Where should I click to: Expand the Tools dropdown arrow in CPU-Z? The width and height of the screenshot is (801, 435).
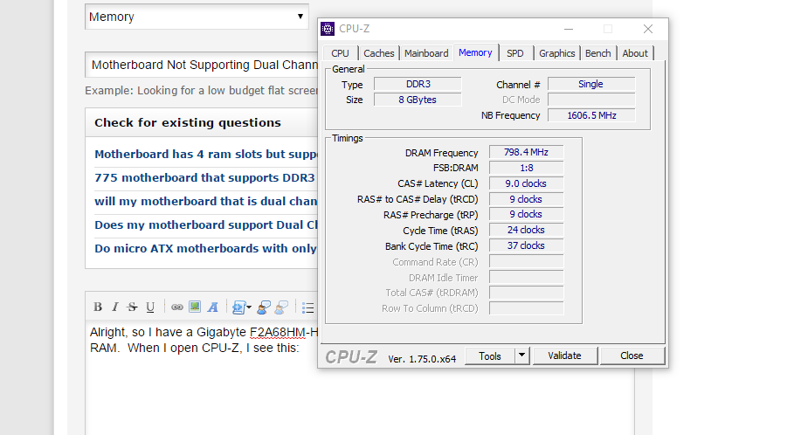(521, 356)
